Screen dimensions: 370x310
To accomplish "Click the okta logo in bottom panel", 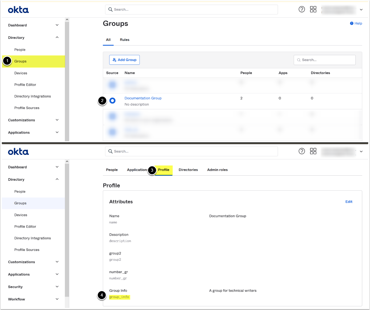I will pos(18,152).
